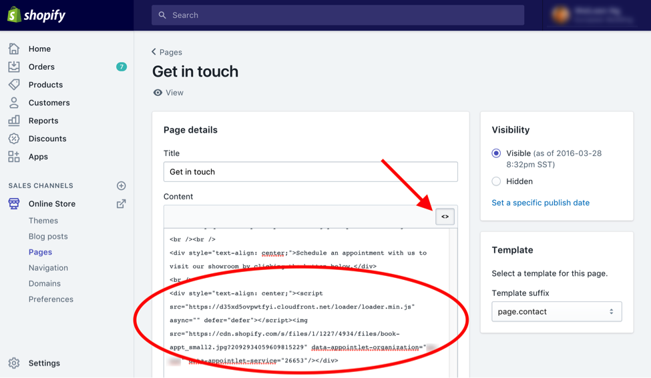651x378 pixels.
Task: Click the Shopify logo
Action: coord(37,15)
